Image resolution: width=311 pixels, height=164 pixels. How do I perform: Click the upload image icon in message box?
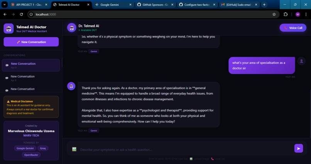(74, 149)
